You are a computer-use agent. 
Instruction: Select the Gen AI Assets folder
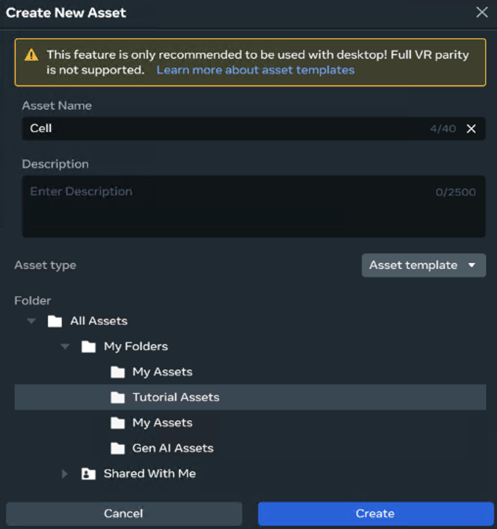click(173, 448)
